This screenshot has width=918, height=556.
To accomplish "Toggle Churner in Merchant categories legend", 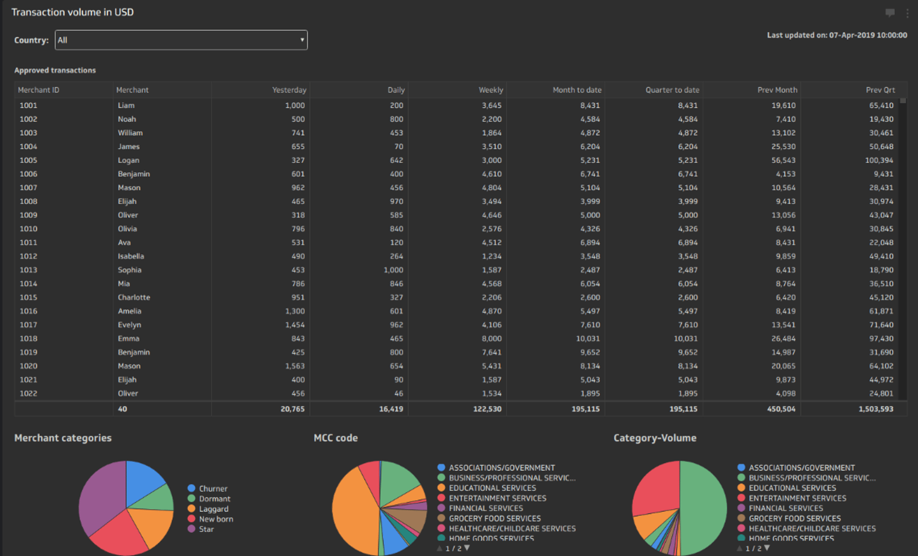I will click(x=213, y=489).
